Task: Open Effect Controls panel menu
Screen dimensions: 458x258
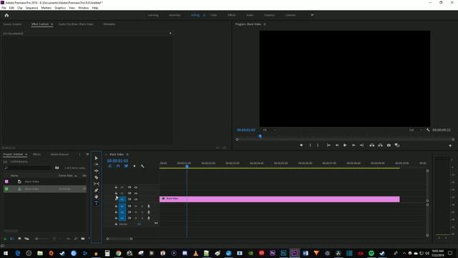Action: point(52,24)
